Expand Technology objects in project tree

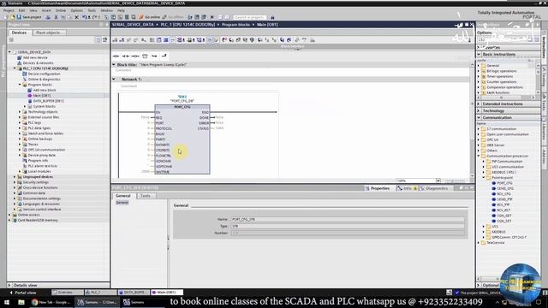pos(20,112)
